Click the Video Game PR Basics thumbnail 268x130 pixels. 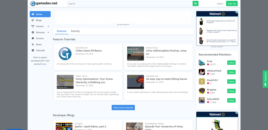coord(65,53)
